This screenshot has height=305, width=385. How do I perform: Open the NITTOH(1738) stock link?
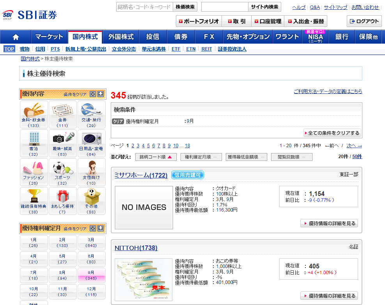136,248
